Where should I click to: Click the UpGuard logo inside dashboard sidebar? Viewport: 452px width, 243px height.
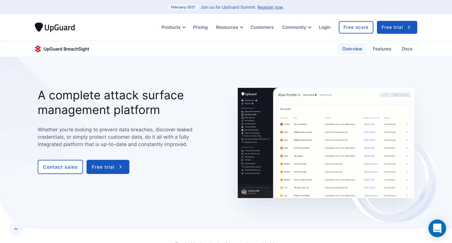[249, 94]
